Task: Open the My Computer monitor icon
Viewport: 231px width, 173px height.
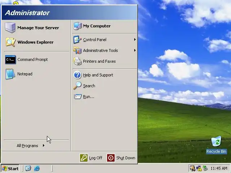Action: pyautogui.click(x=78, y=26)
